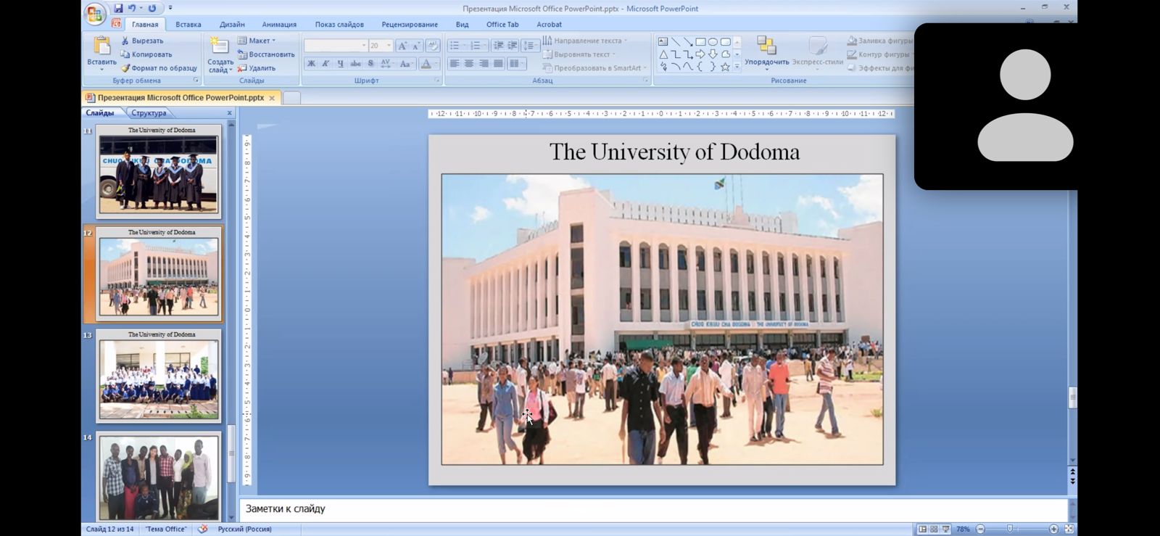Click Выровнять текст button
The image size is (1160, 536).
(x=579, y=54)
